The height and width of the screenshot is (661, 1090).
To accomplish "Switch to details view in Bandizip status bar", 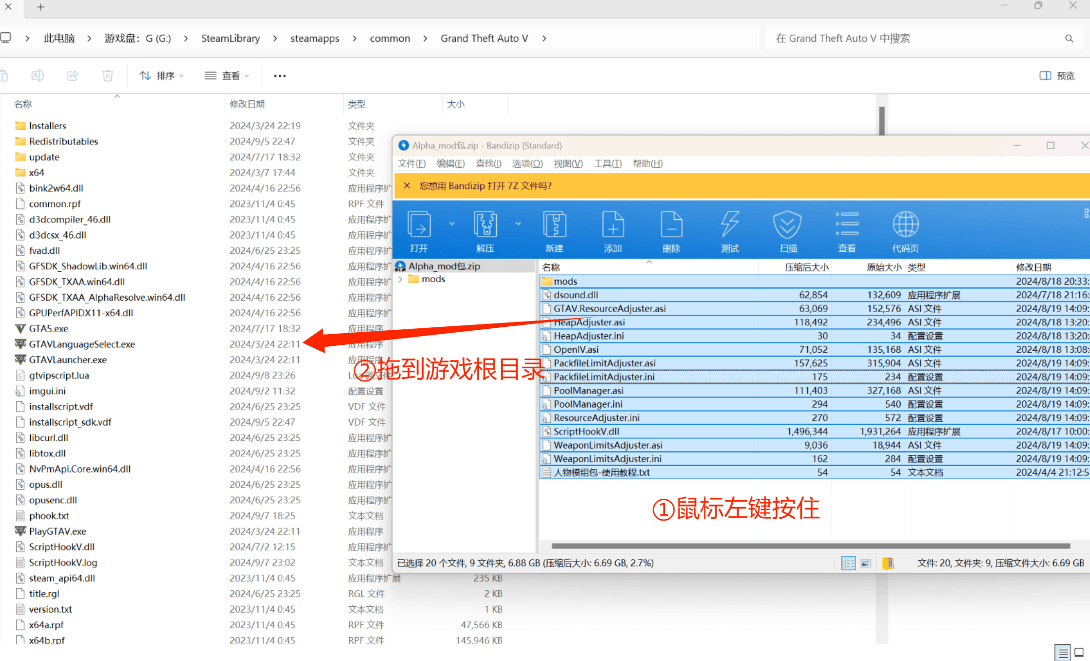I will pos(848,564).
